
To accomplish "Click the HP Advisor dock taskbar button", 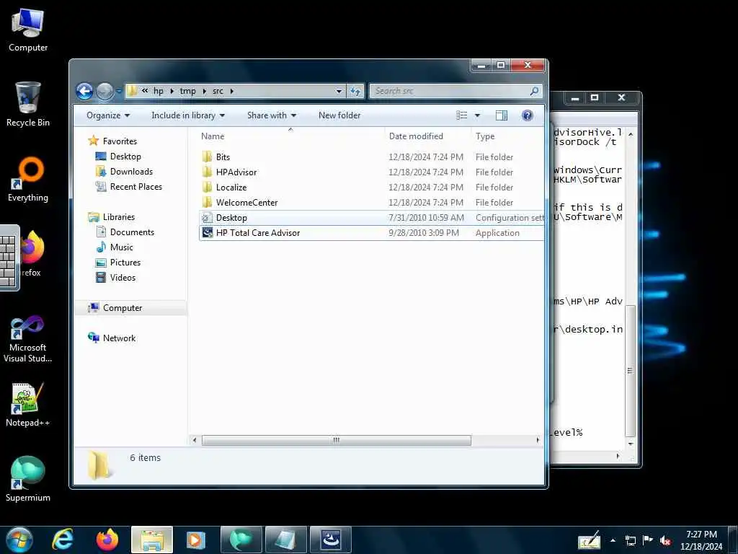I will 330,540.
